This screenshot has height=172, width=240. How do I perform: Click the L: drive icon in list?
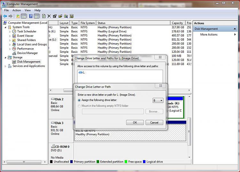81,73
